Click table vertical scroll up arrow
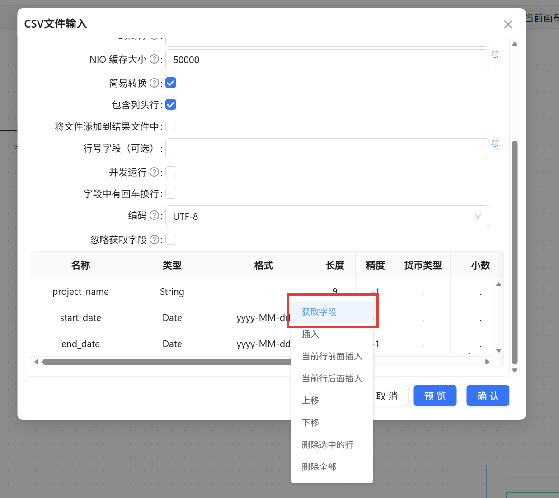Screen dimensions: 559x498 pyautogui.click(x=498, y=284)
